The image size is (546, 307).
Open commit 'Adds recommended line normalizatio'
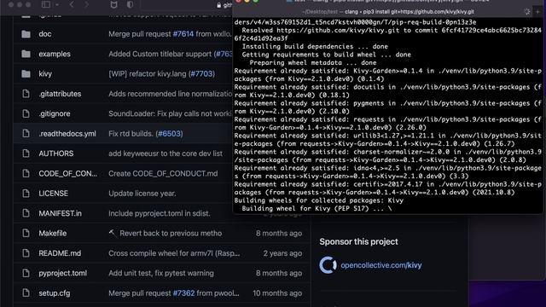pos(171,94)
